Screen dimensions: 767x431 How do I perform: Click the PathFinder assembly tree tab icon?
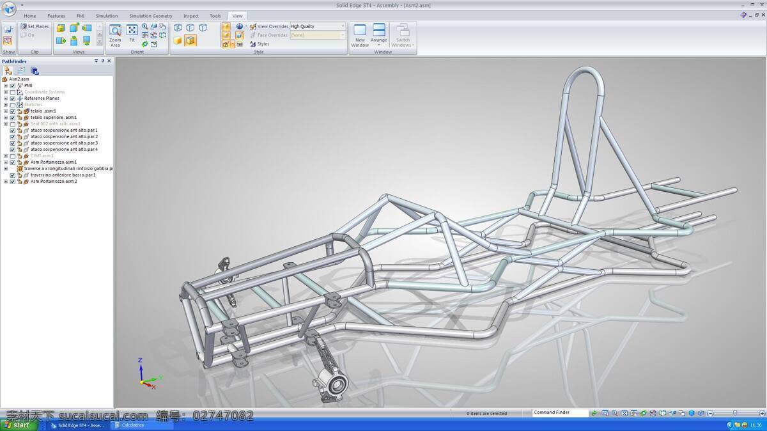(x=8, y=70)
